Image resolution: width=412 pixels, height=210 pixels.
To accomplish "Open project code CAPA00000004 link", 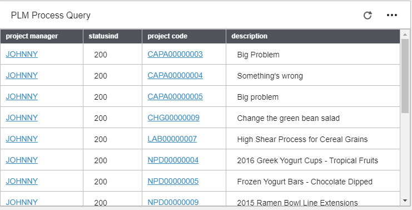I will tap(175, 75).
